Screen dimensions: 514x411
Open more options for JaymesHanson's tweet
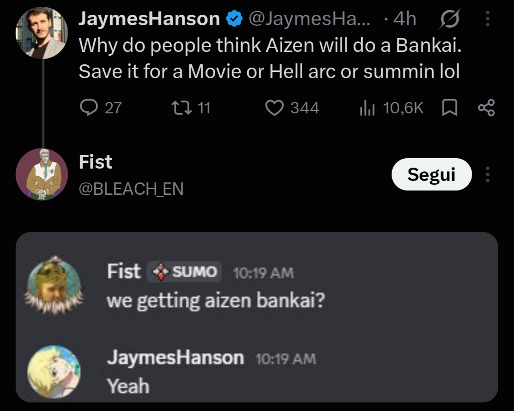coord(487,19)
